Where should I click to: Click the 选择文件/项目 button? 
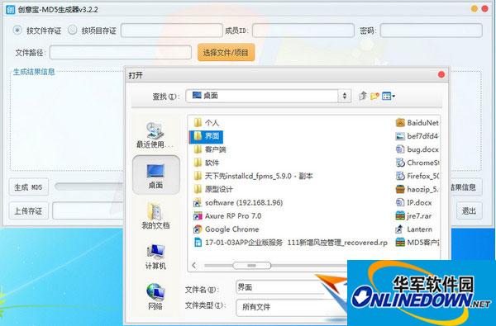(x=226, y=52)
